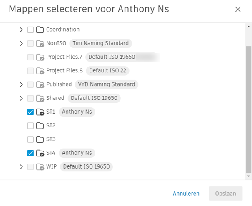Screen dimensions: 252x206
Task: Click the Annuleren link
Action: pyautogui.click(x=186, y=194)
